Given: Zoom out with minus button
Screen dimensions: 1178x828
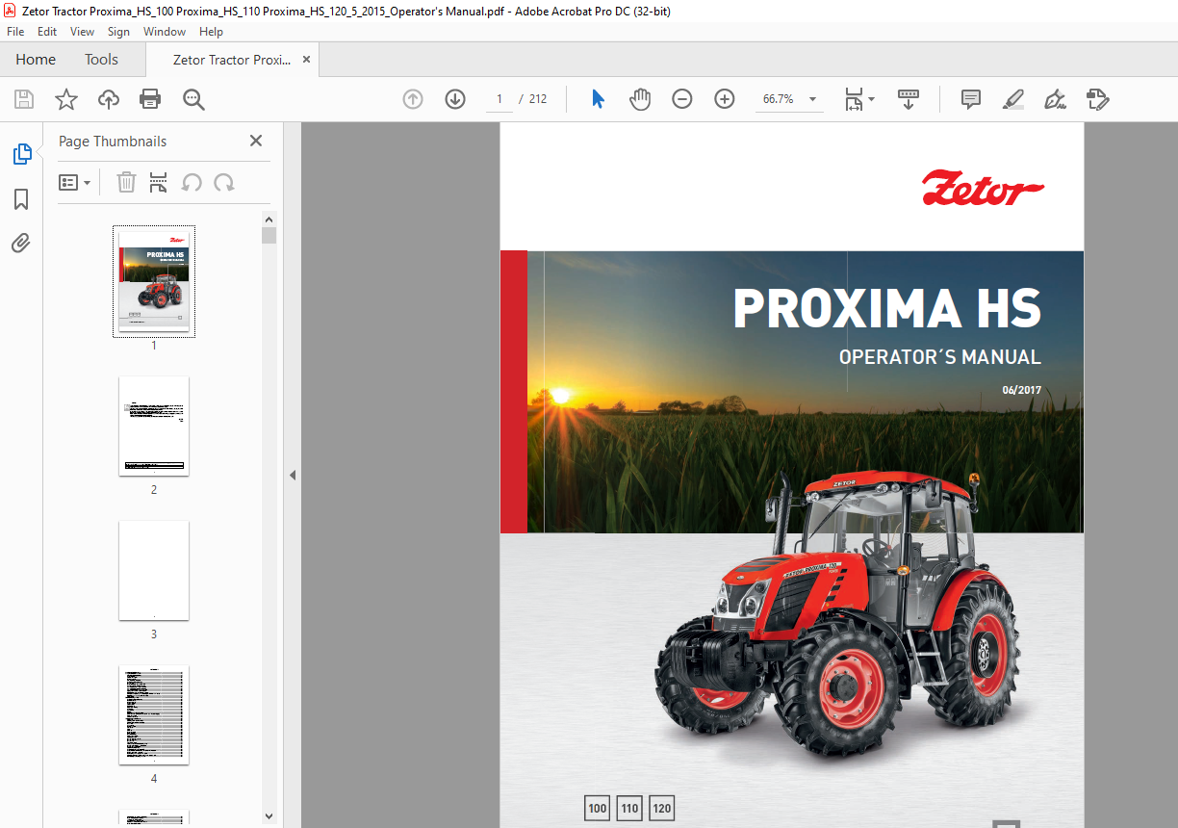Looking at the screenshot, I should pyautogui.click(x=682, y=99).
